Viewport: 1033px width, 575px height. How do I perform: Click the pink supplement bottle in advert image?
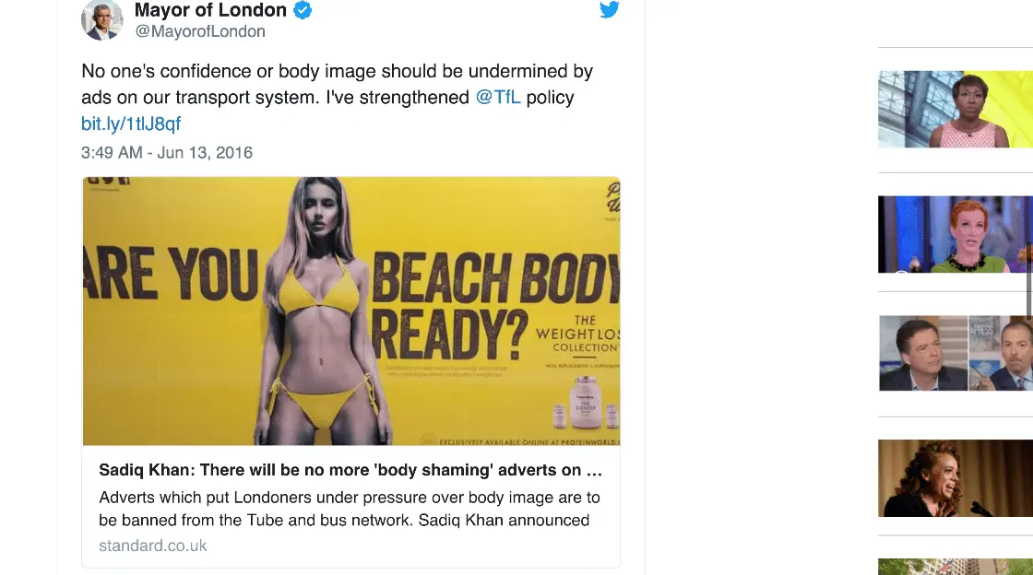(x=585, y=402)
